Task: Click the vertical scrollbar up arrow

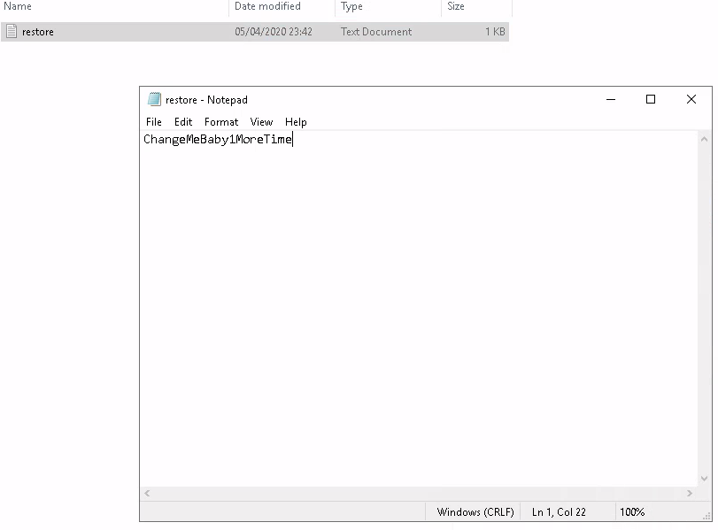Action: 705,139
